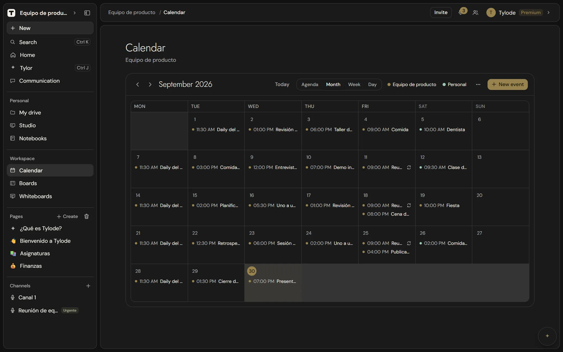
Task: Click the Equipo de producto breadcrumb
Action: coord(132,12)
